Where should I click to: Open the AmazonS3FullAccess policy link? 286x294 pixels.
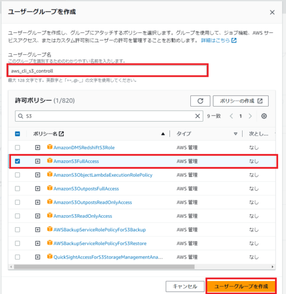click(76, 161)
